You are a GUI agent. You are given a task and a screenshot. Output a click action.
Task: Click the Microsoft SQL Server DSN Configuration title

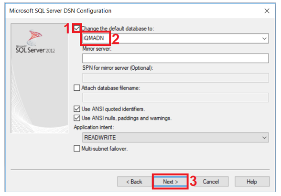(60, 11)
